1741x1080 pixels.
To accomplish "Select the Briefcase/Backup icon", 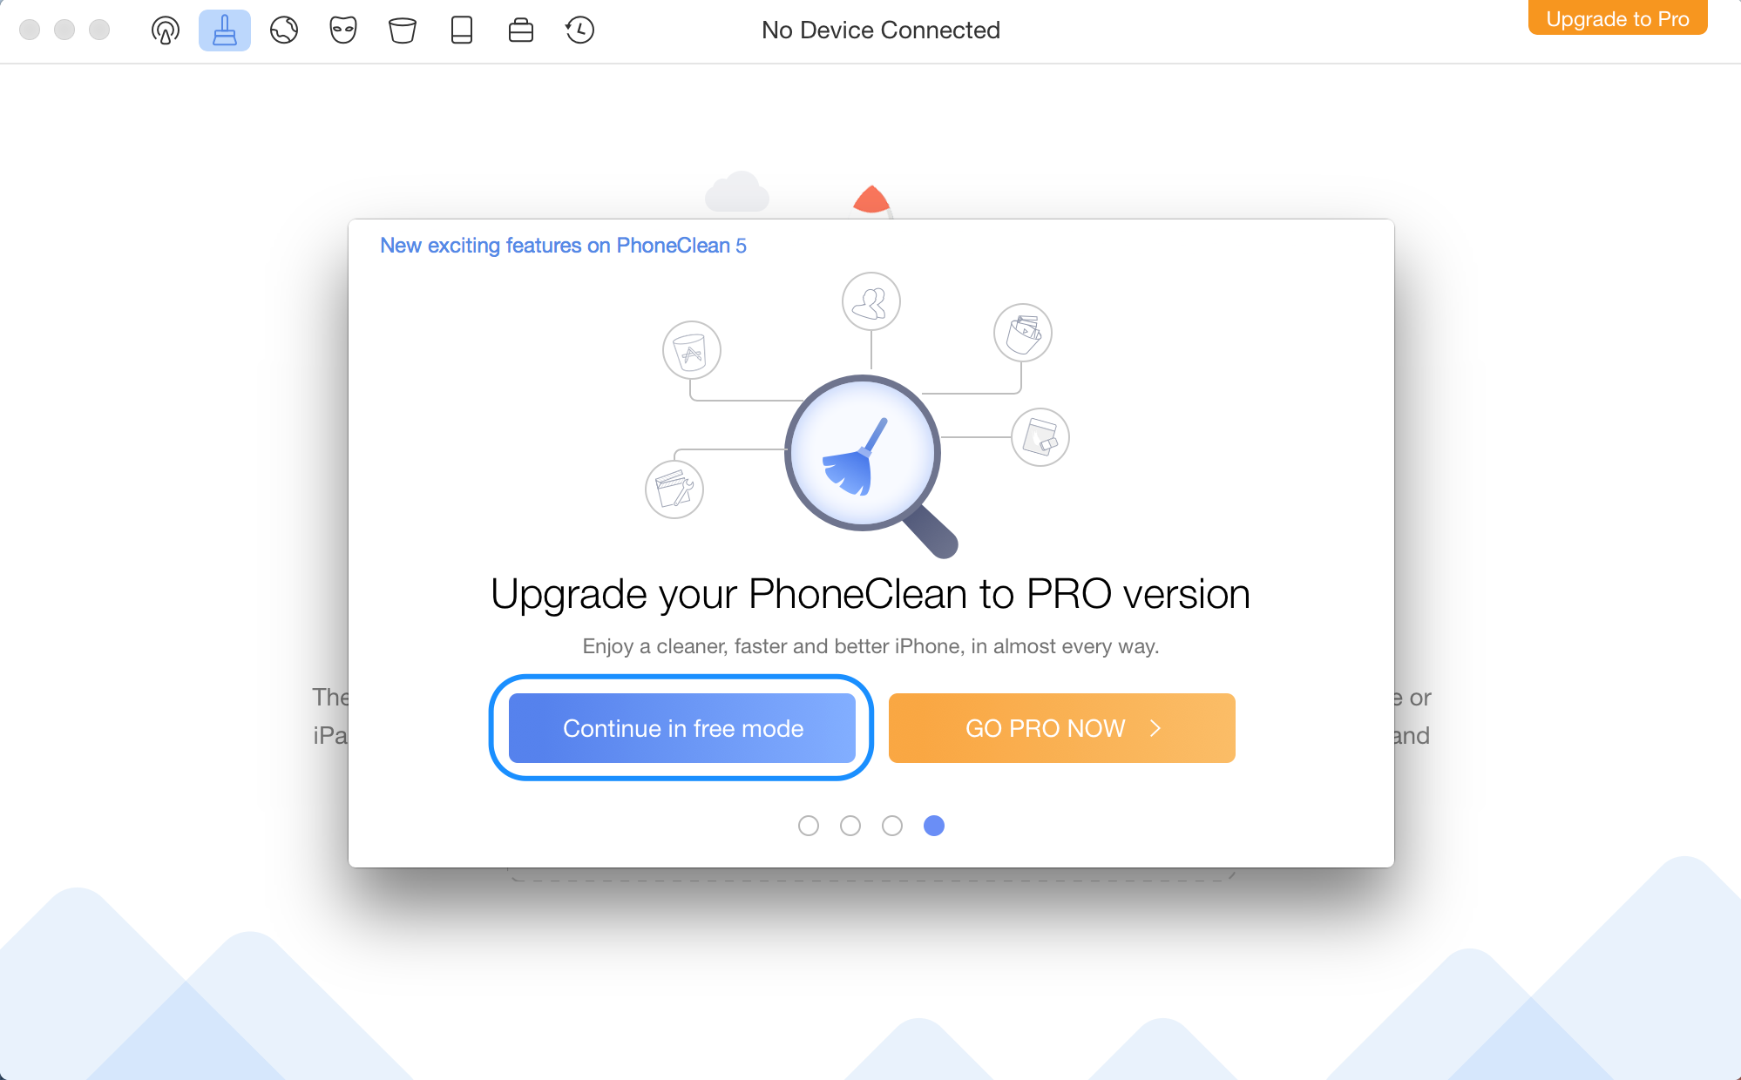I will [x=520, y=29].
